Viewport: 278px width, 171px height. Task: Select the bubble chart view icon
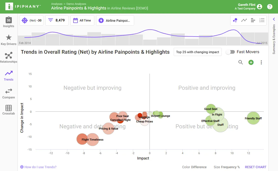(x=235, y=20)
